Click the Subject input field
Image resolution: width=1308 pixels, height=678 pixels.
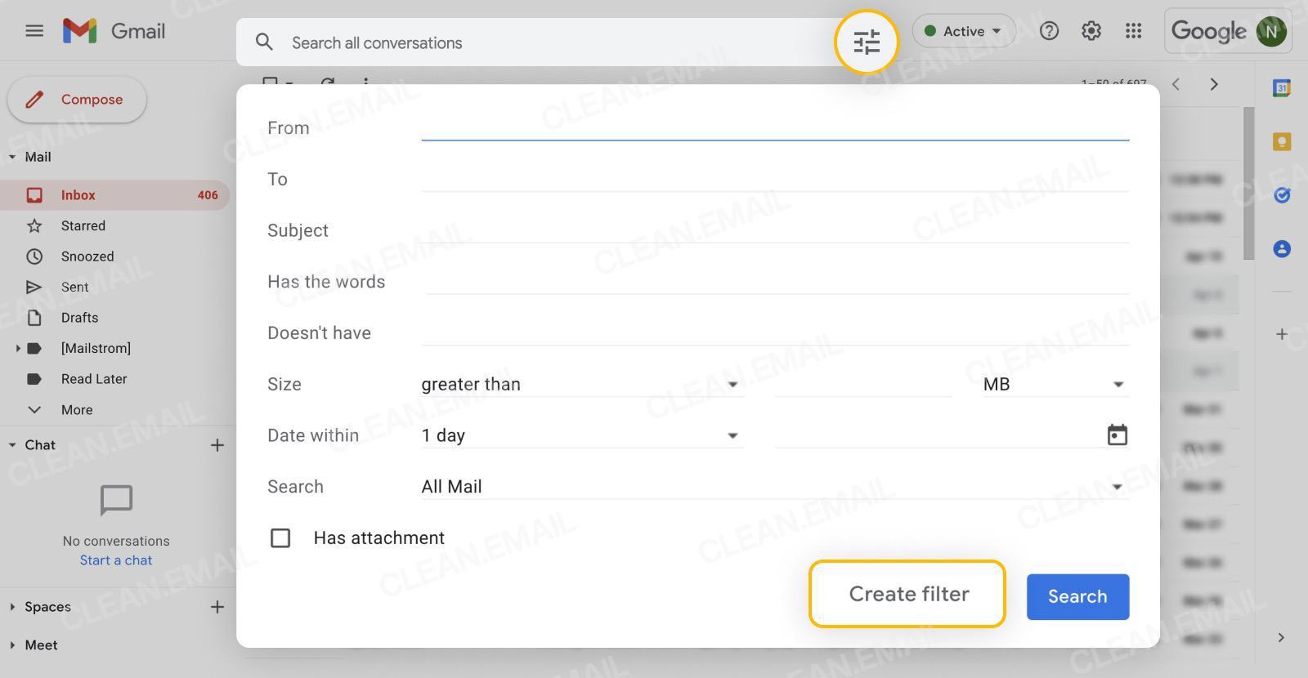coord(774,230)
